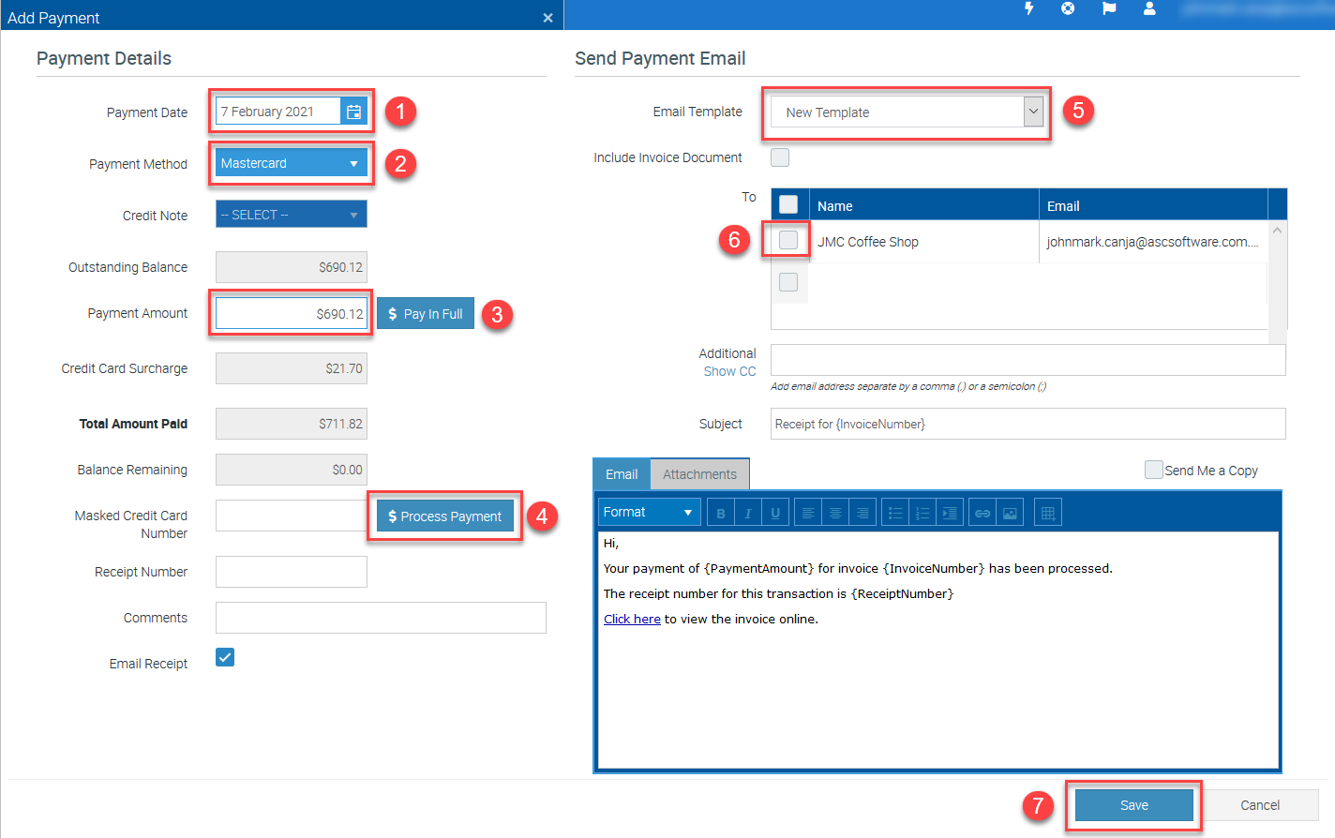Viewport: 1335px width, 838px height.
Task: Expand the Email Template dropdown
Action: click(x=1032, y=112)
